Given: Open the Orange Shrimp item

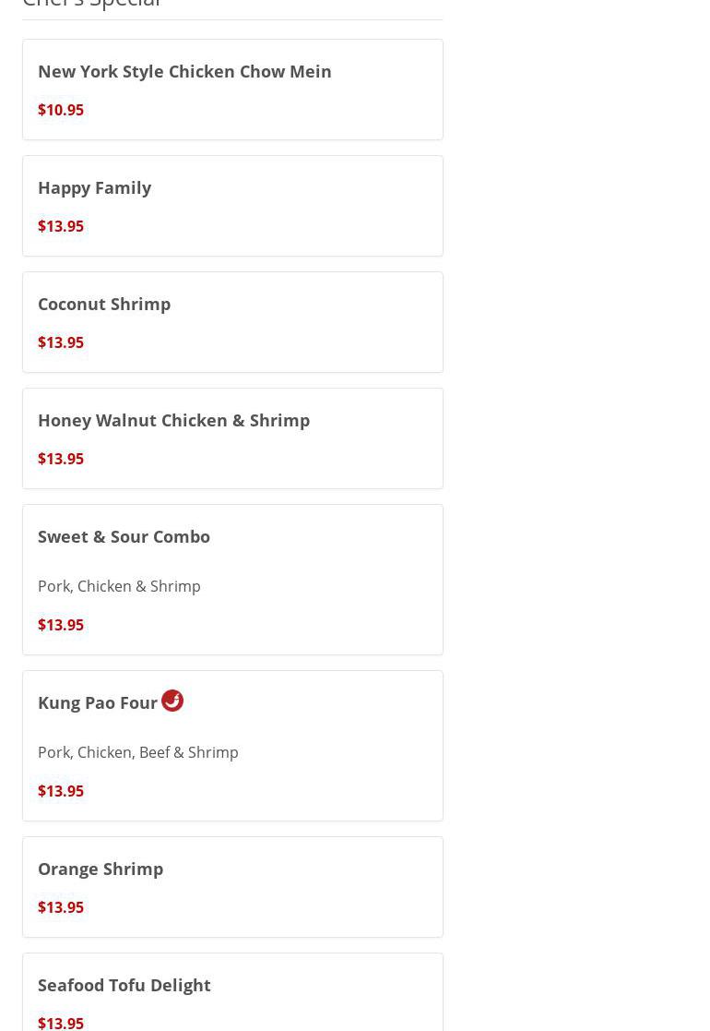Looking at the screenshot, I should point(101,869).
